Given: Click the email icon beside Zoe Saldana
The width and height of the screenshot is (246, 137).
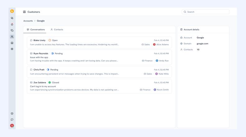Looking at the screenshot, I should tap(31, 83).
